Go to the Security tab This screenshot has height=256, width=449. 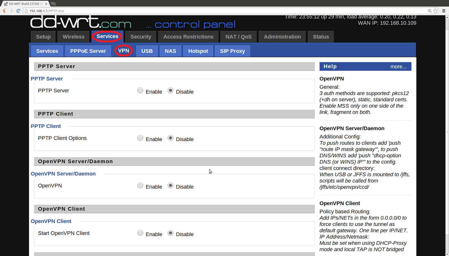(141, 37)
